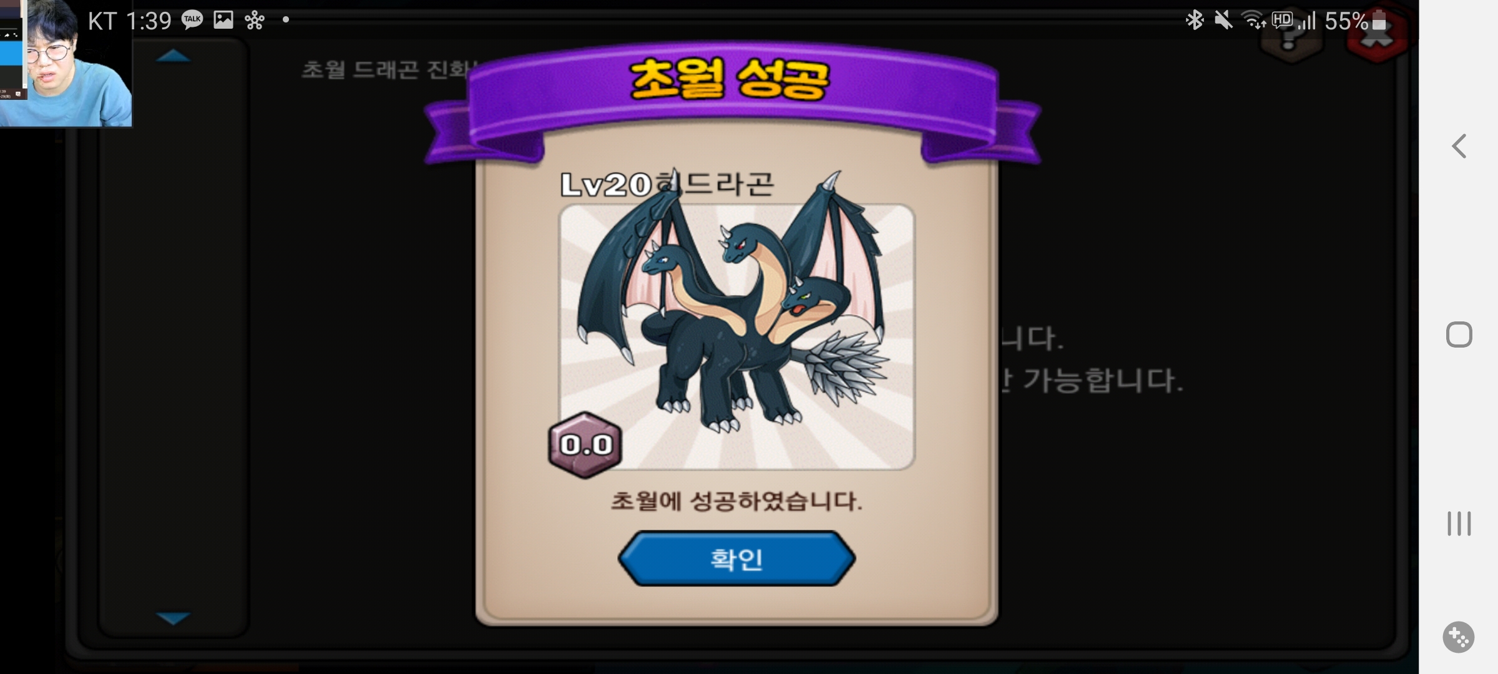This screenshot has width=1498, height=674.
Task: Tap the KakaoTalk notification icon
Action: (192, 20)
